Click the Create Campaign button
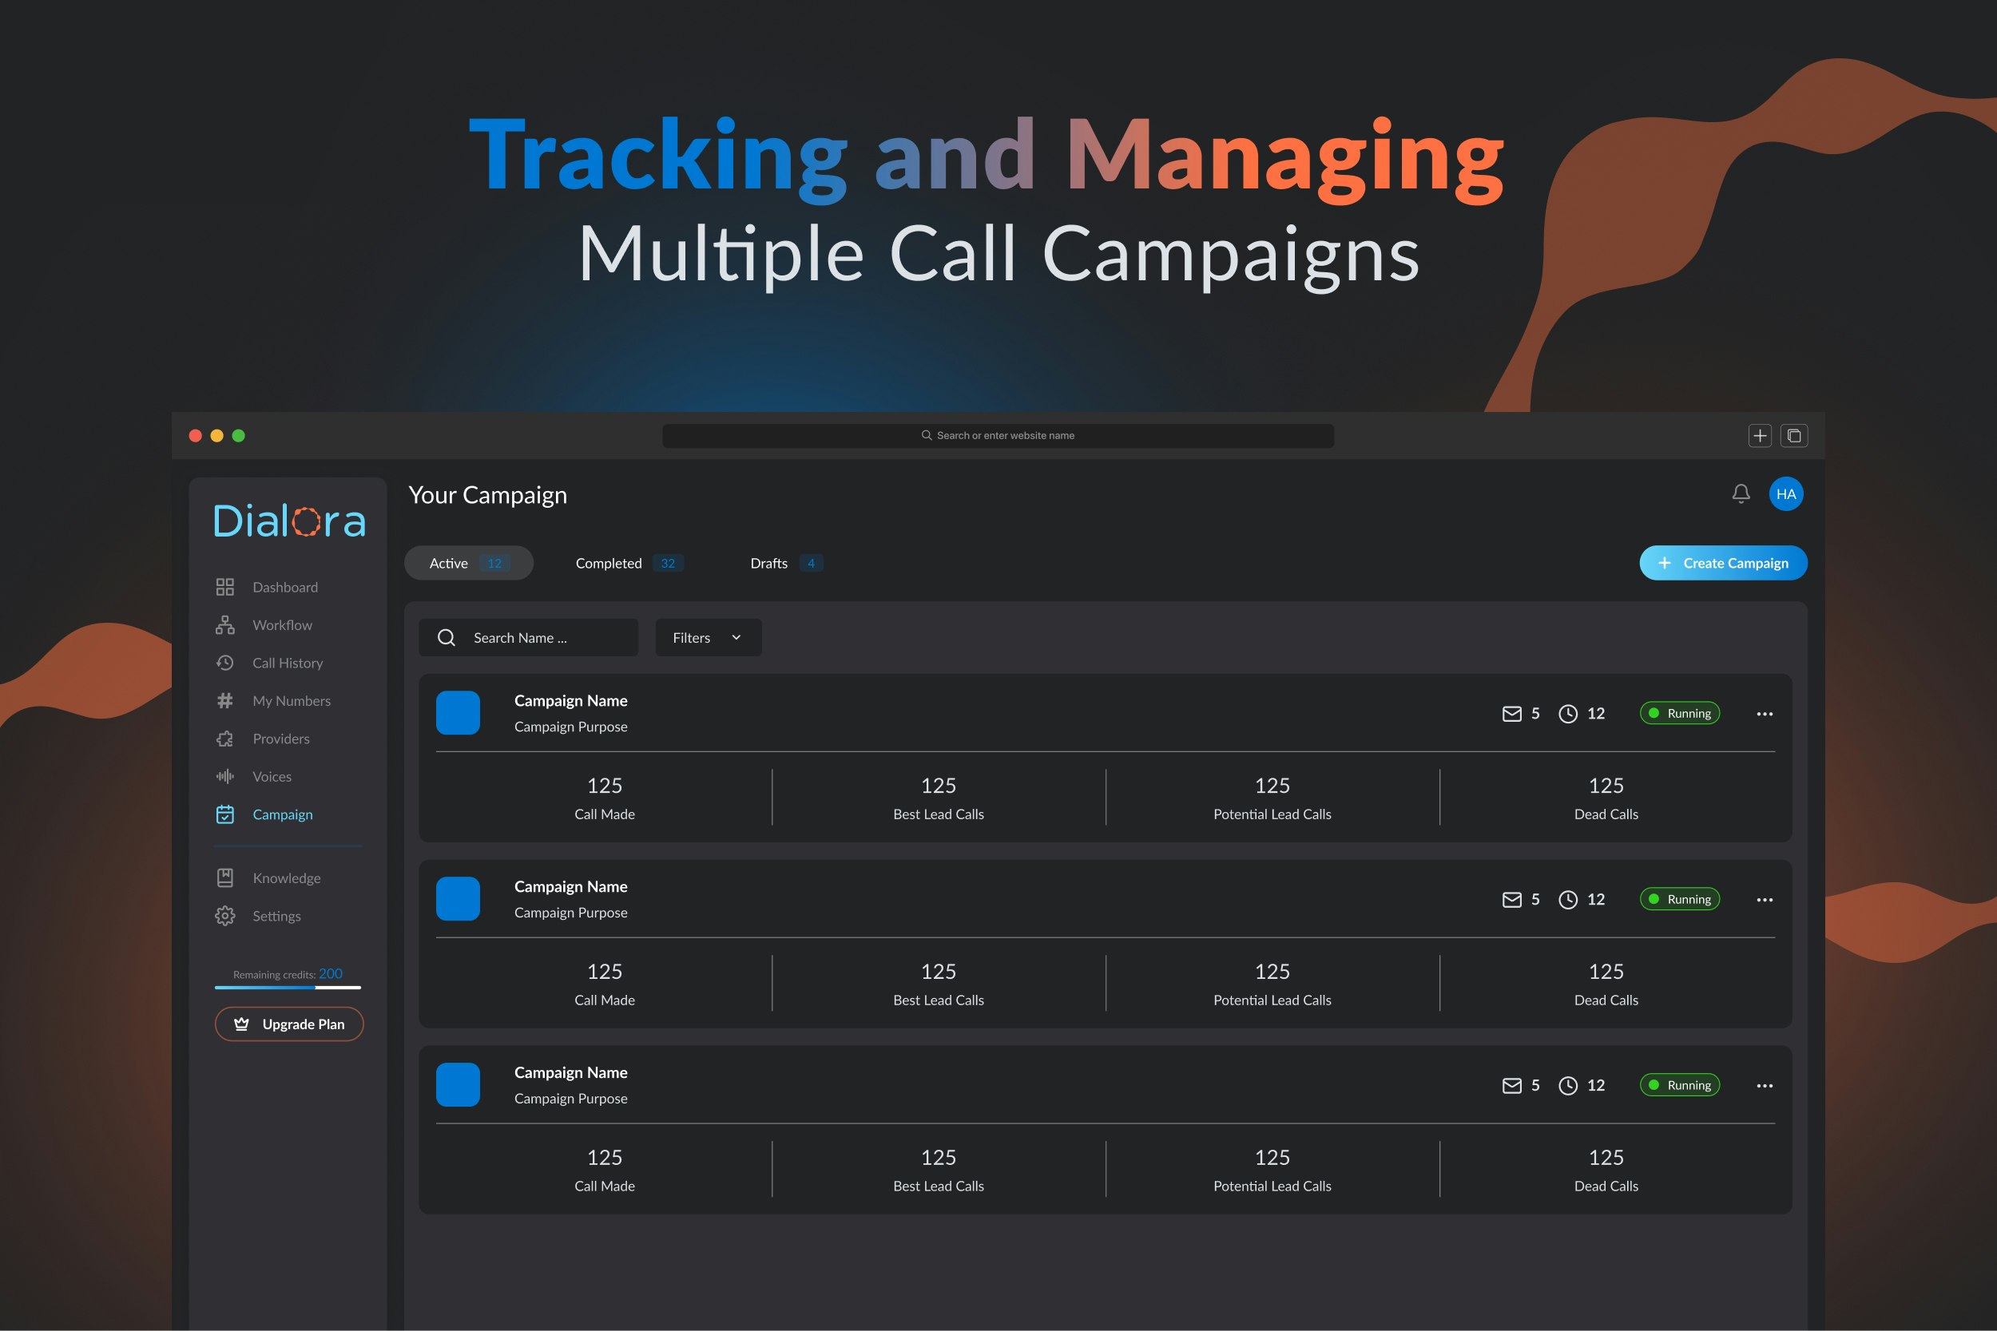The width and height of the screenshot is (1997, 1331). (x=1723, y=563)
